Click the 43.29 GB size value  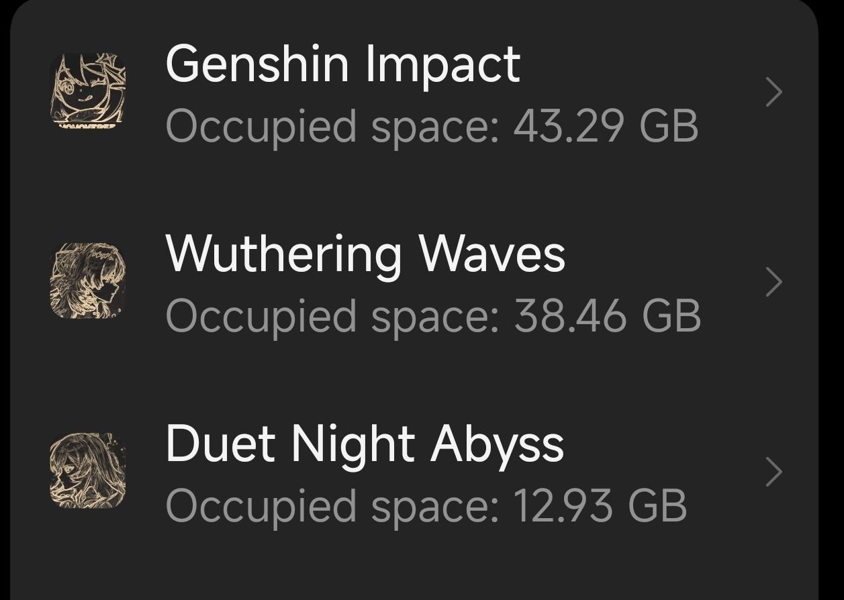click(x=606, y=126)
